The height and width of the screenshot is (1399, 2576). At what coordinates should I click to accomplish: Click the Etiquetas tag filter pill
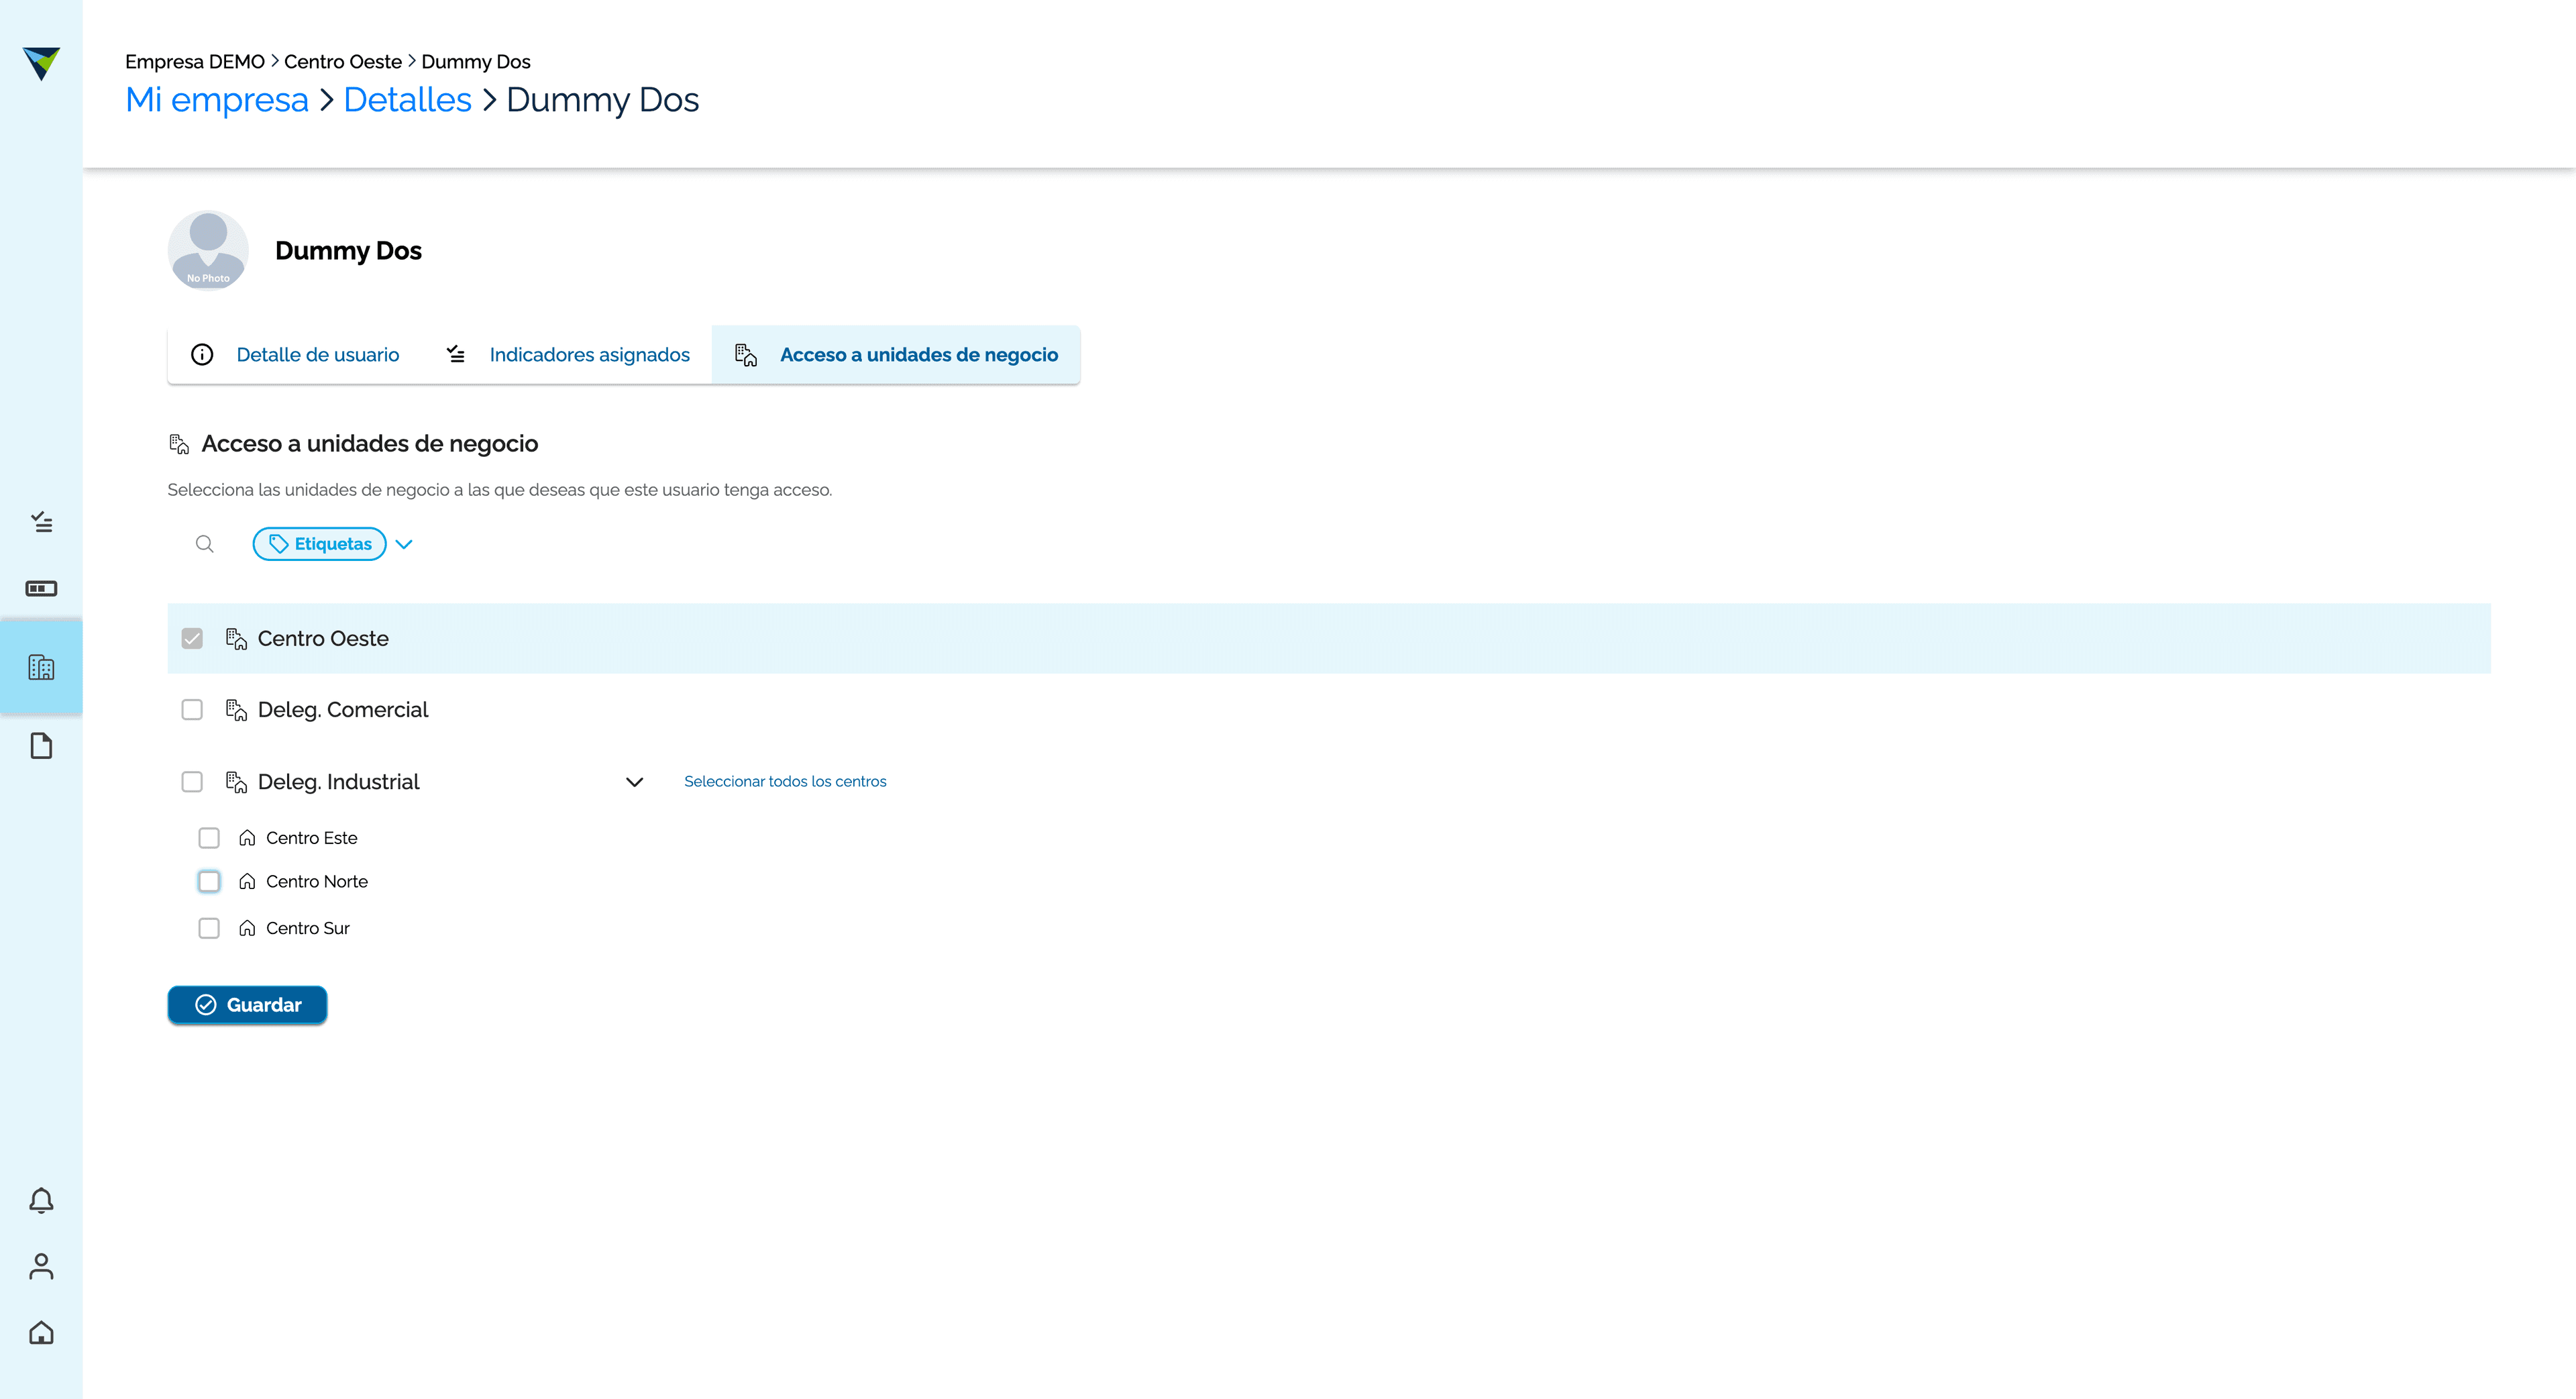pyautogui.click(x=320, y=544)
